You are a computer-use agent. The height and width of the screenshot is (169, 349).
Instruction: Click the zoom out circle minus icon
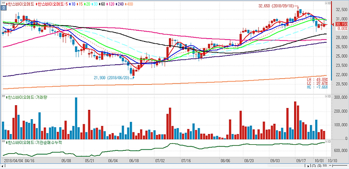[x=314, y=166]
